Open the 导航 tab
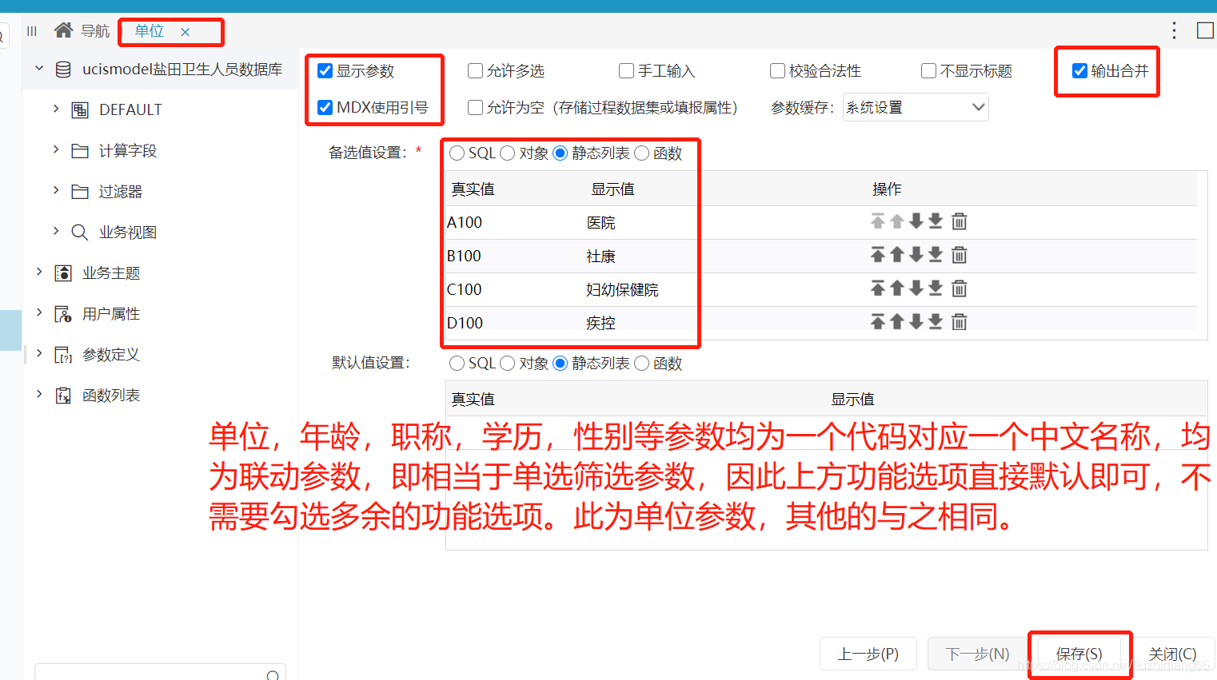Image resolution: width=1217 pixels, height=680 pixels. [95, 31]
